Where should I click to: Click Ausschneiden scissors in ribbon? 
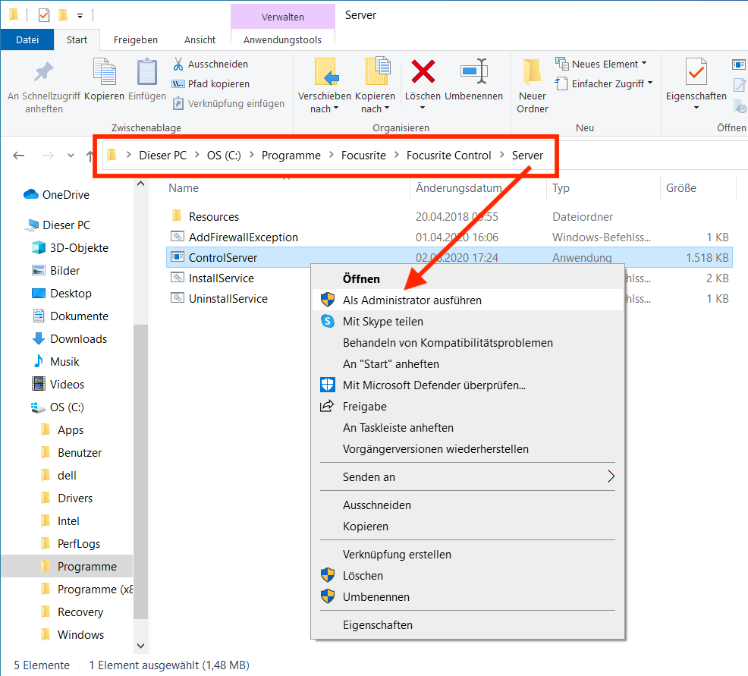coord(179,64)
